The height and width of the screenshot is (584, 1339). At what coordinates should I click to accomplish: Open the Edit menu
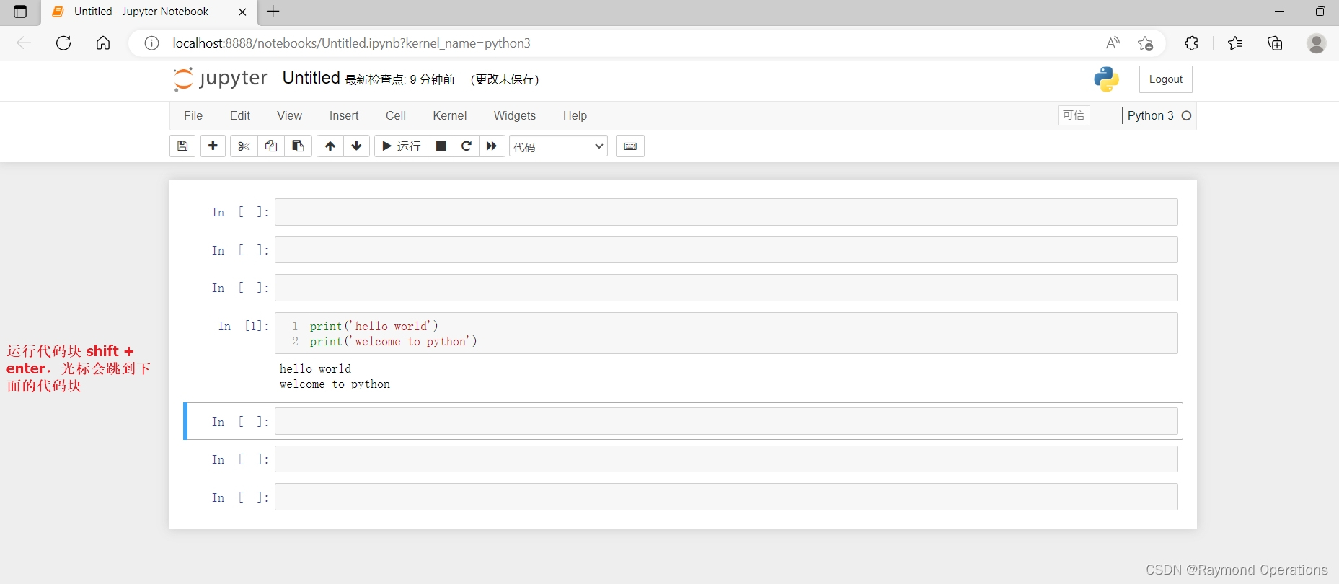coord(240,115)
